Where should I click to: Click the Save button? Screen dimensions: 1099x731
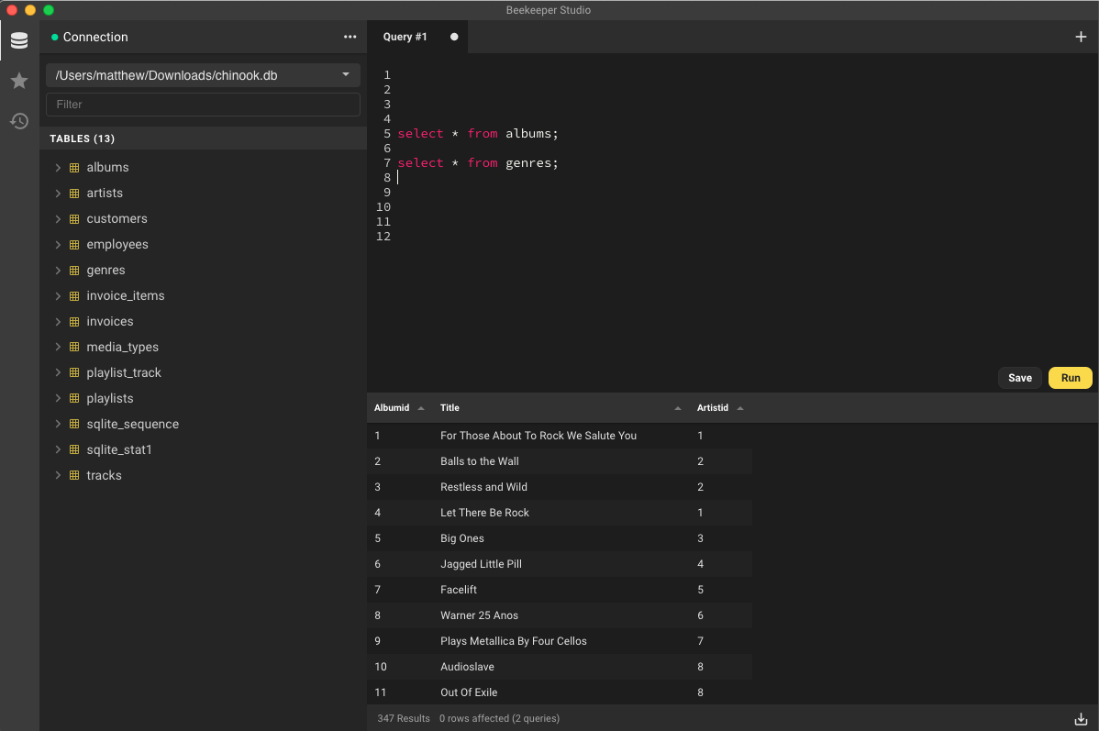1020,378
